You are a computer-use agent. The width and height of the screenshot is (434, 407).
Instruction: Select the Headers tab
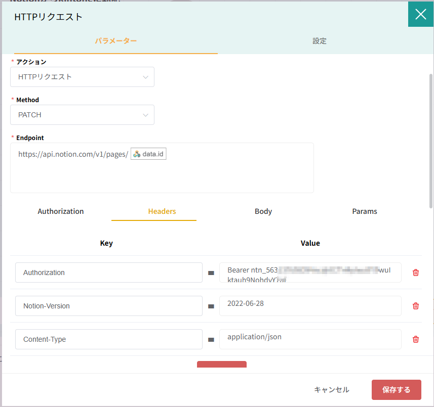162,211
